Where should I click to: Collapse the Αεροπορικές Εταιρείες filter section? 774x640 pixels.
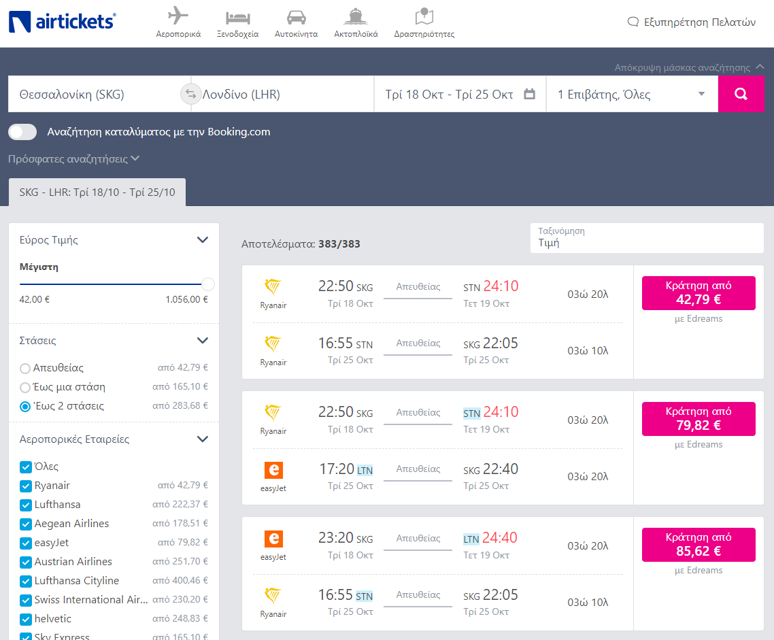(x=203, y=439)
